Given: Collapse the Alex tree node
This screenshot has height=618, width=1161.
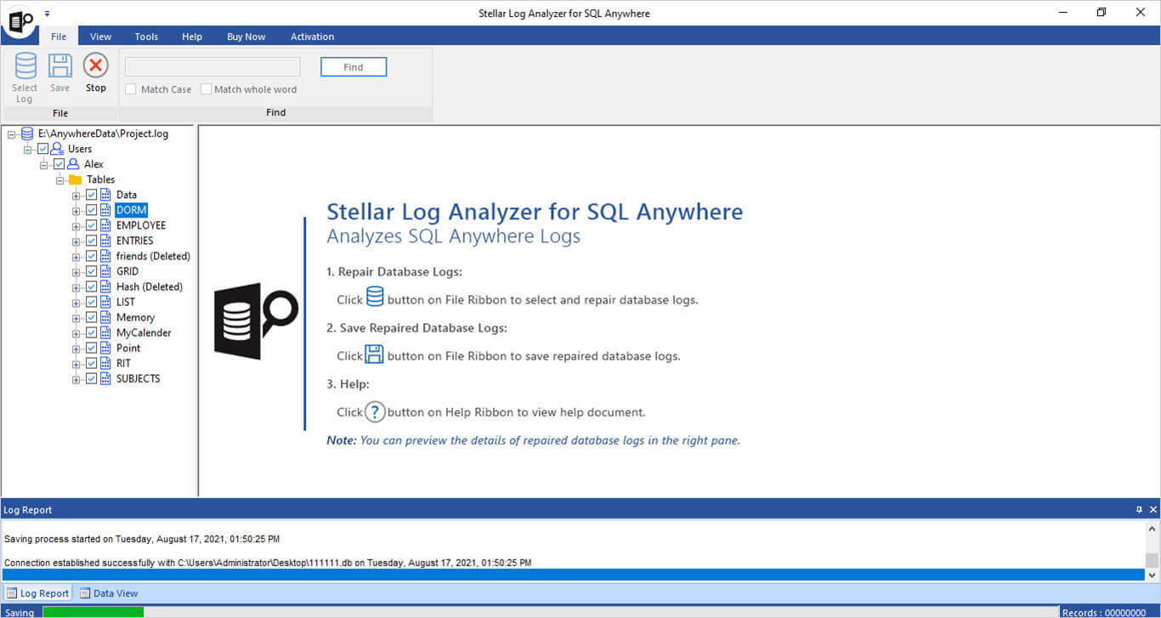Looking at the screenshot, I should tap(44, 164).
